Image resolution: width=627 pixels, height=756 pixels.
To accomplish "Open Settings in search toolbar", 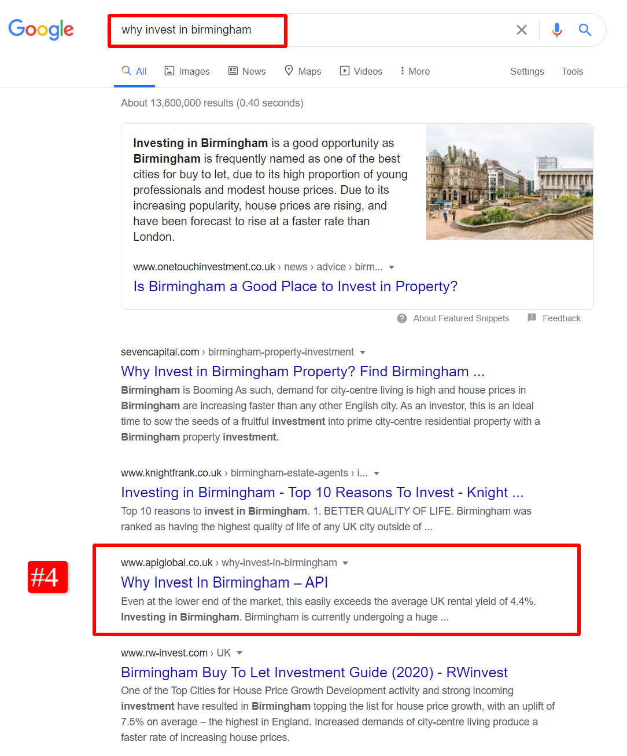I will click(x=527, y=71).
